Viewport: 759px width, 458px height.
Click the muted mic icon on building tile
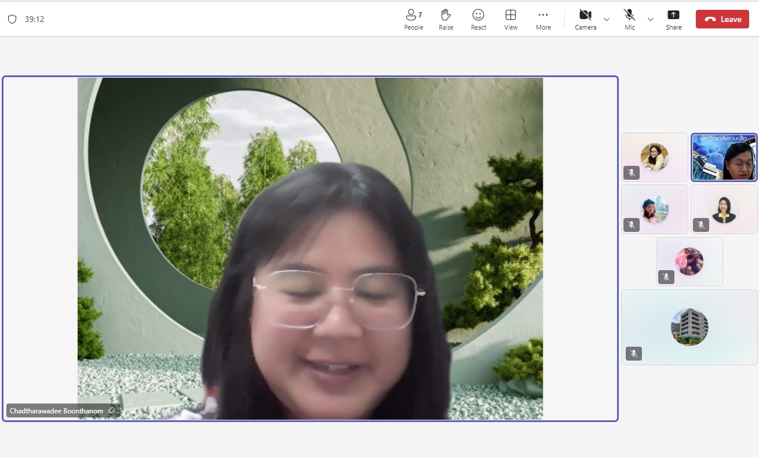pos(634,354)
